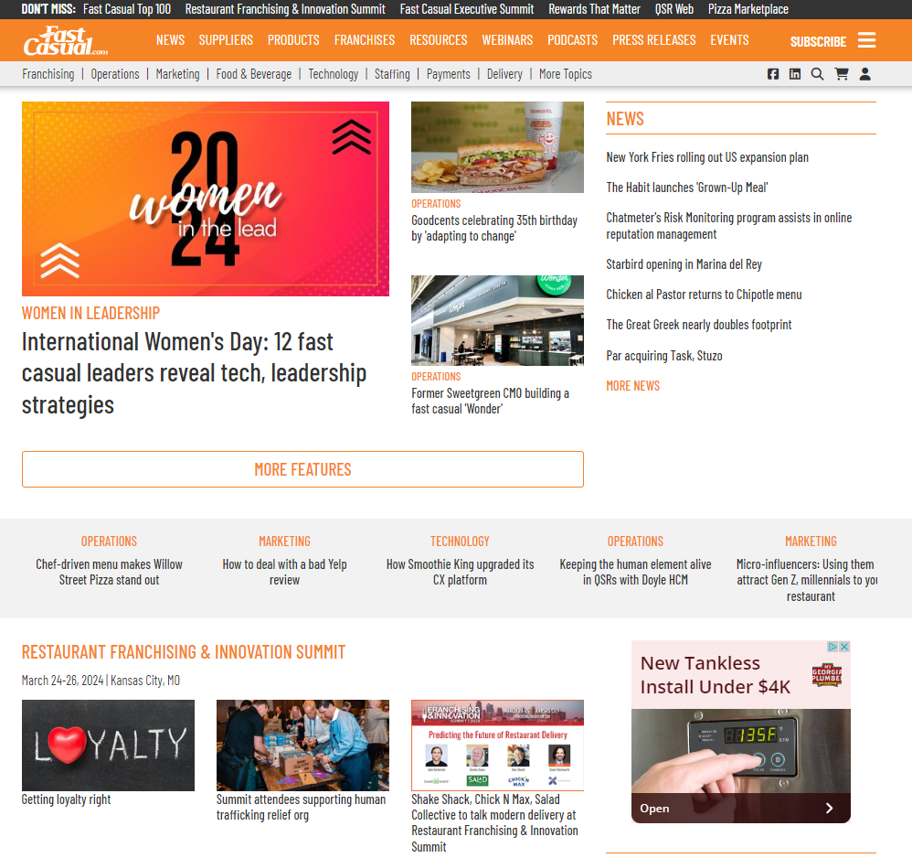Select the Technology topic in subnav
Screen dimensions: 912x858
click(334, 74)
